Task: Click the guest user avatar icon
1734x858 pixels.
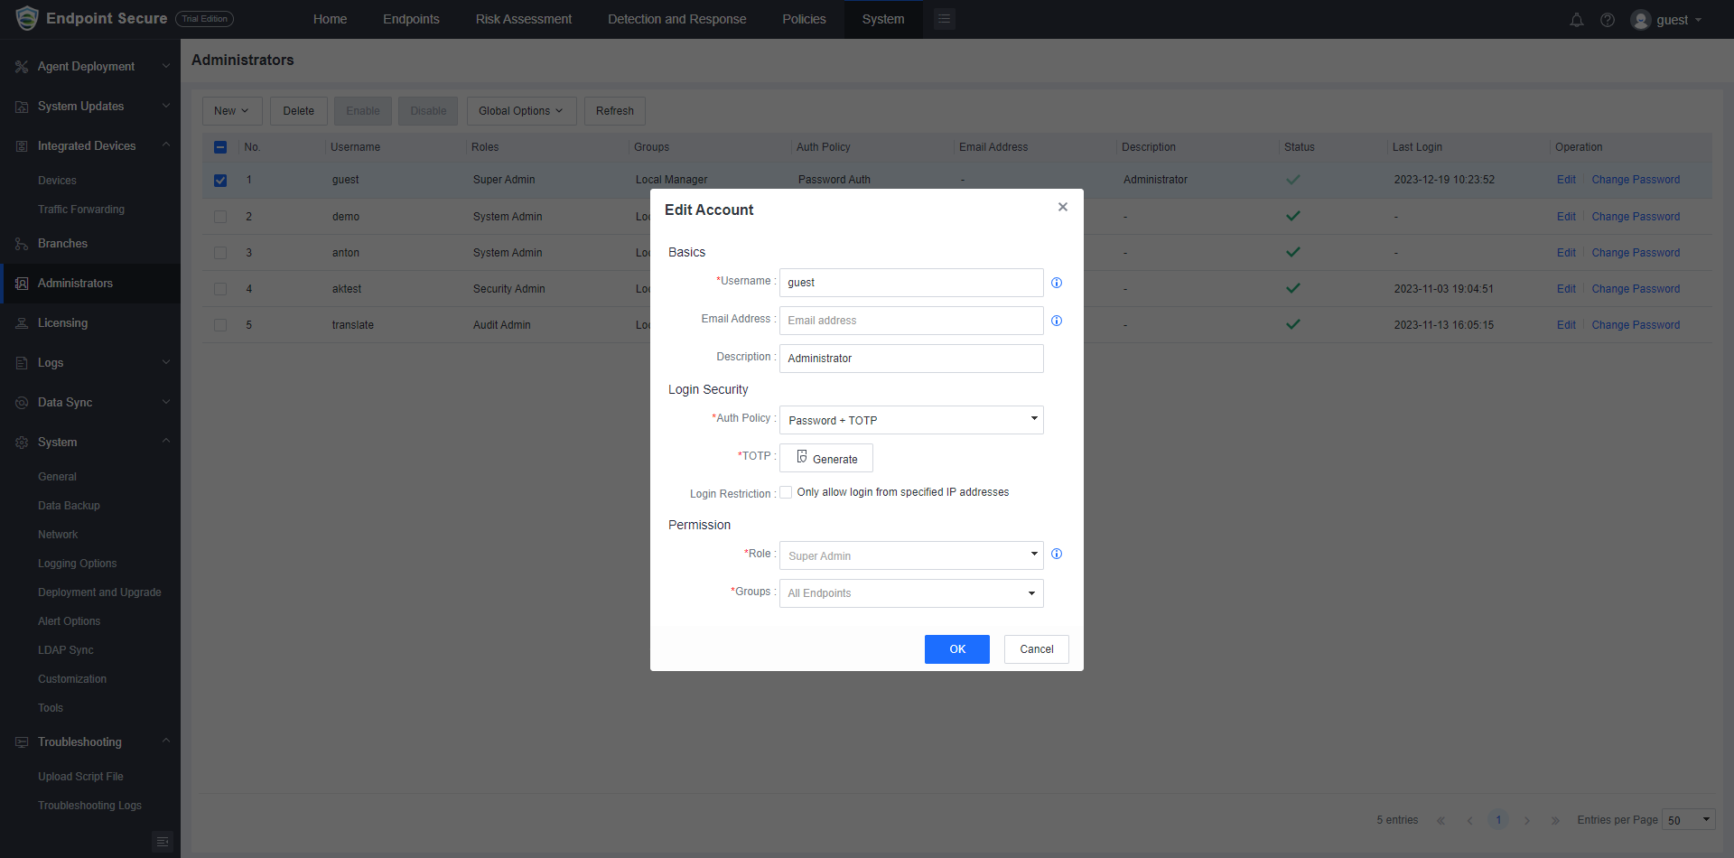Action: pyautogui.click(x=1640, y=20)
